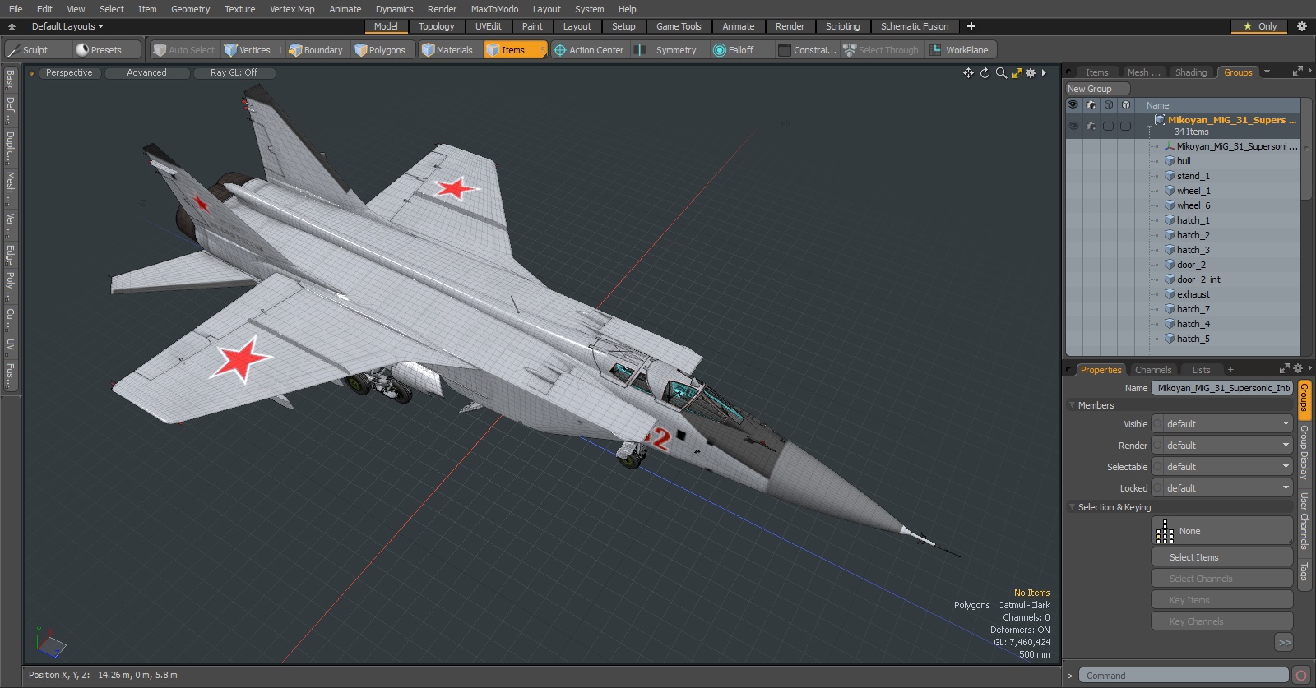The width and height of the screenshot is (1316, 688).
Task: Open the layout settings gear at top right
Action: tap(1302, 26)
